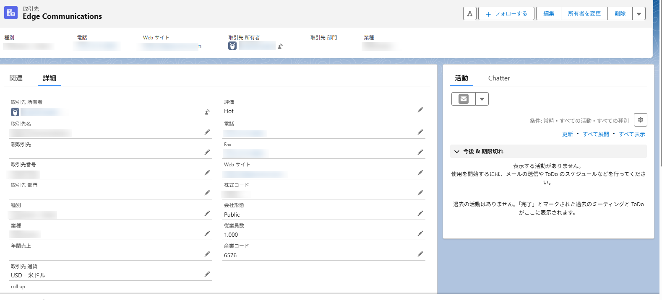The height and width of the screenshot is (300, 662).
Task: Click the 更新 link in activity panel
Action: point(568,134)
